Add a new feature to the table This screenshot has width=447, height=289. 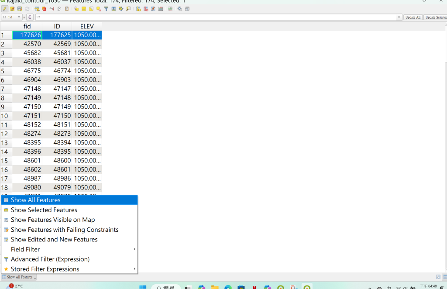point(37,9)
